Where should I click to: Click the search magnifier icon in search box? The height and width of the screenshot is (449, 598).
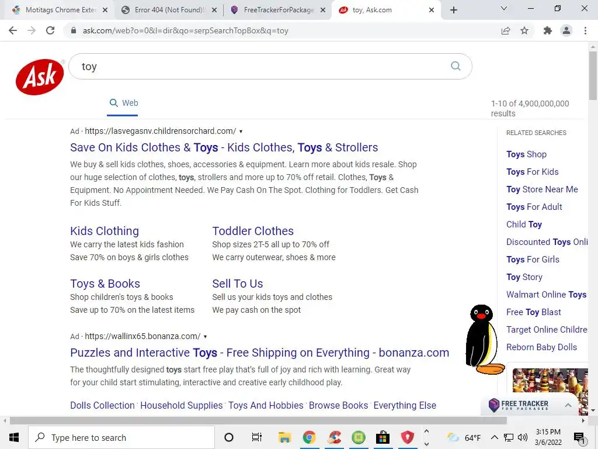[456, 66]
